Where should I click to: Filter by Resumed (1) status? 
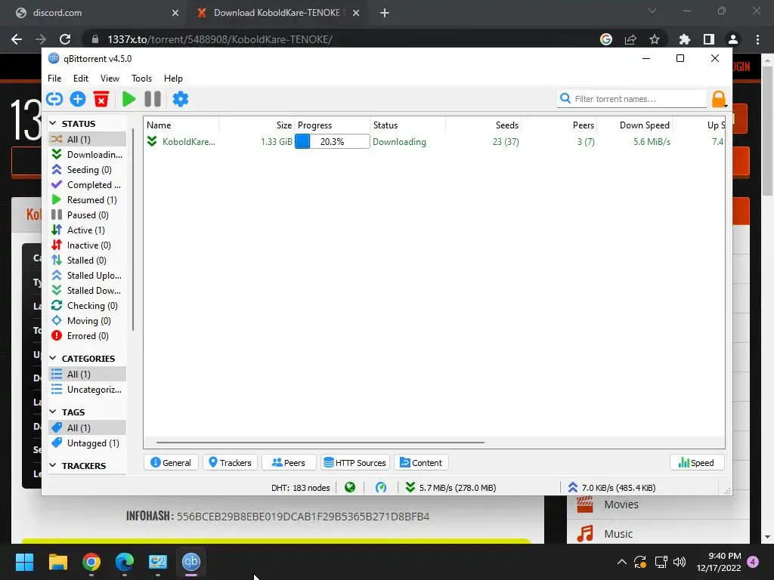(88, 199)
